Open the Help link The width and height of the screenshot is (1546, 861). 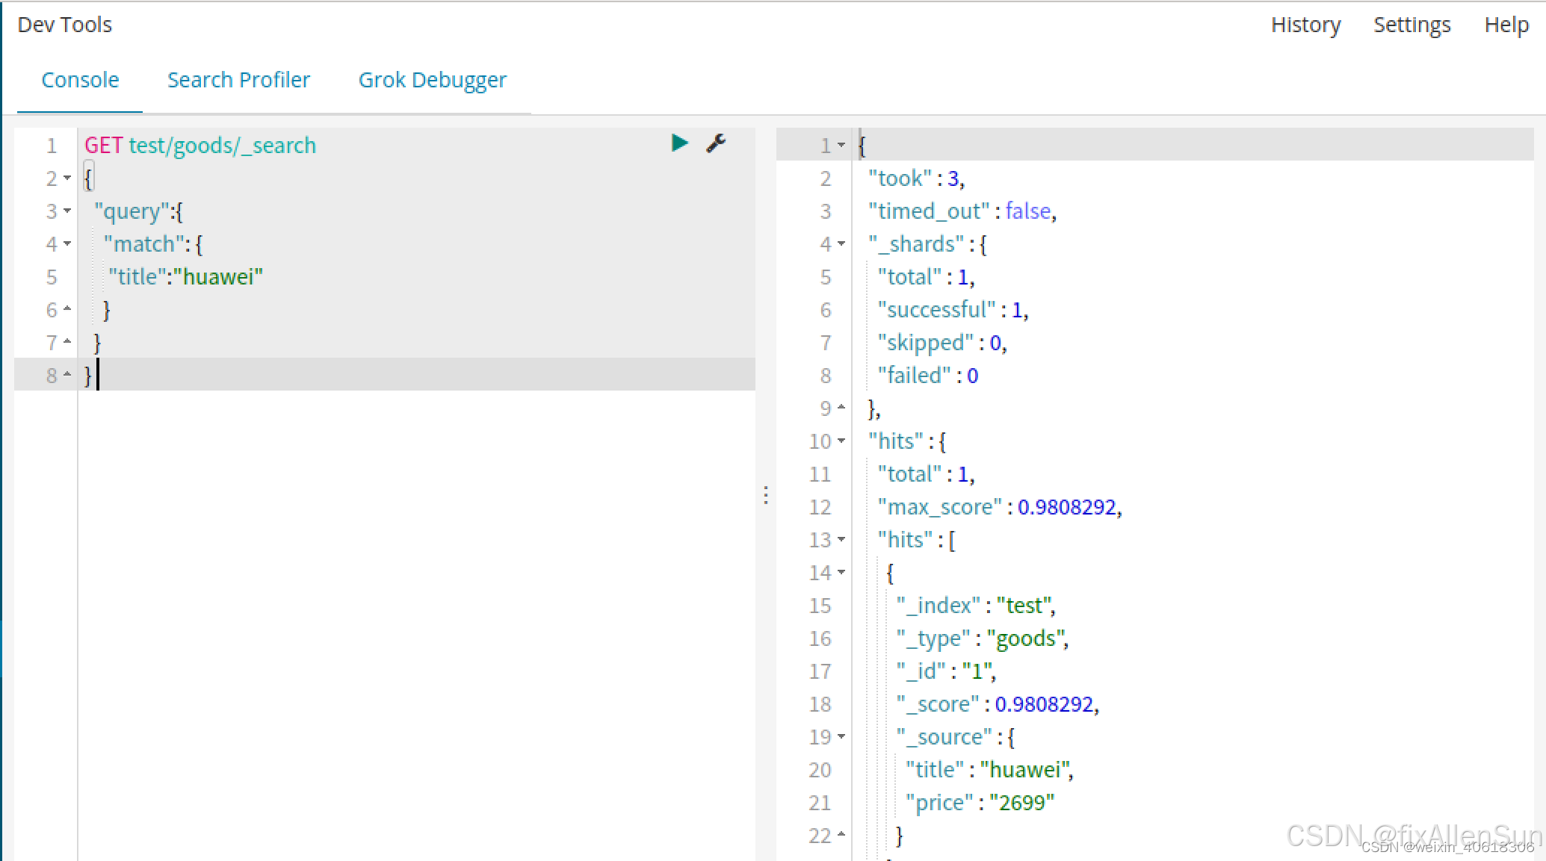click(1506, 25)
